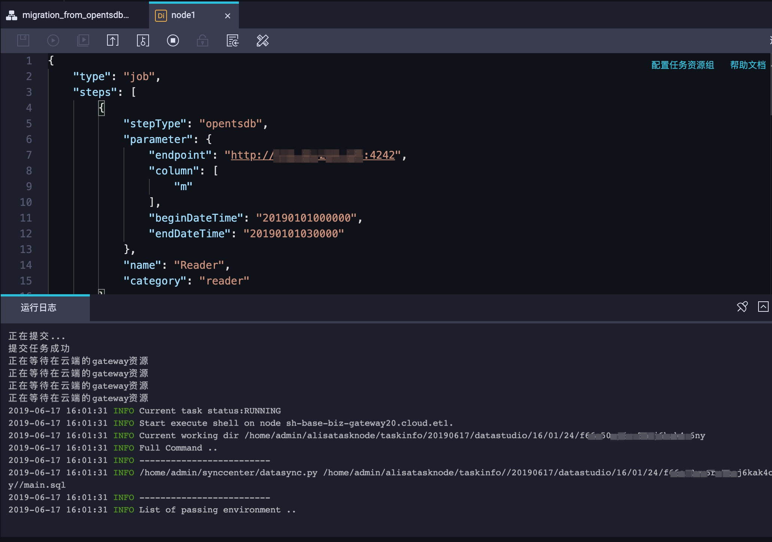The image size is (772, 542).
Task: Click the workflow icon on migration tab
Action: [x=12, y=15]
